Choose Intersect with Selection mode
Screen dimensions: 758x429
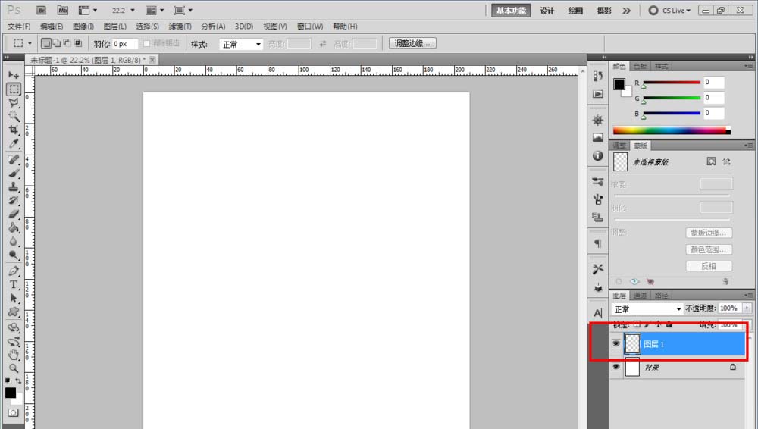(x=78, y=43)
